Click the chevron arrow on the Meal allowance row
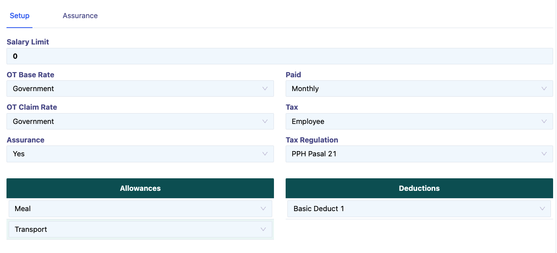557x253 pixels. tap(263, 209)
